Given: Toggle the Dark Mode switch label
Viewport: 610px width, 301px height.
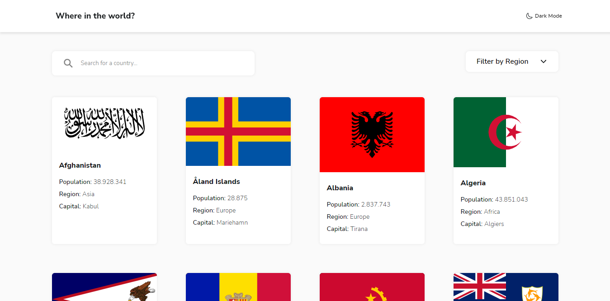Looking at the screenshot, I should 548,16.
